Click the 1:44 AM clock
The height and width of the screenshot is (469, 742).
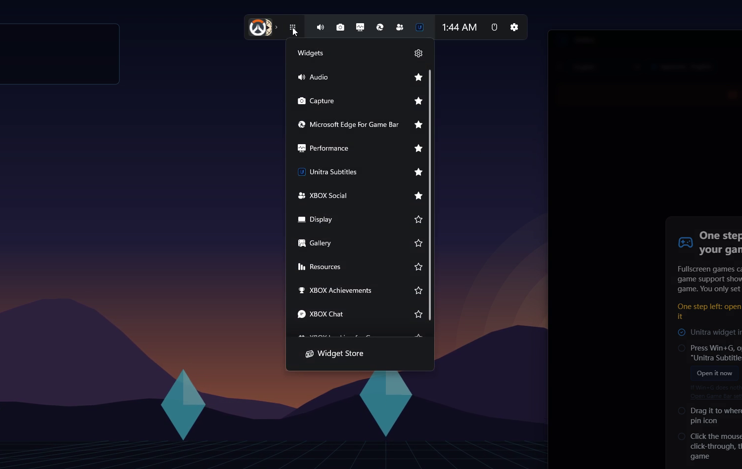point(460,27)
